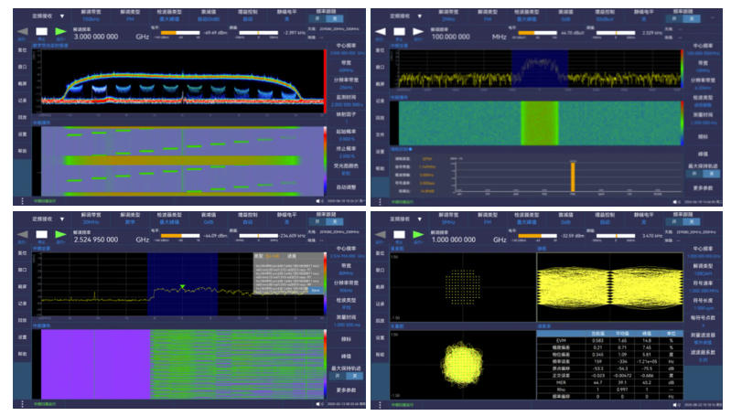
Task: Click the speaker icon on the 2.524 GHz screen
Action: [x=318, y=403]
